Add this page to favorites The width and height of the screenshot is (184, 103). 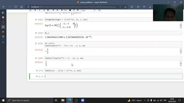click(x=125, y=7)
